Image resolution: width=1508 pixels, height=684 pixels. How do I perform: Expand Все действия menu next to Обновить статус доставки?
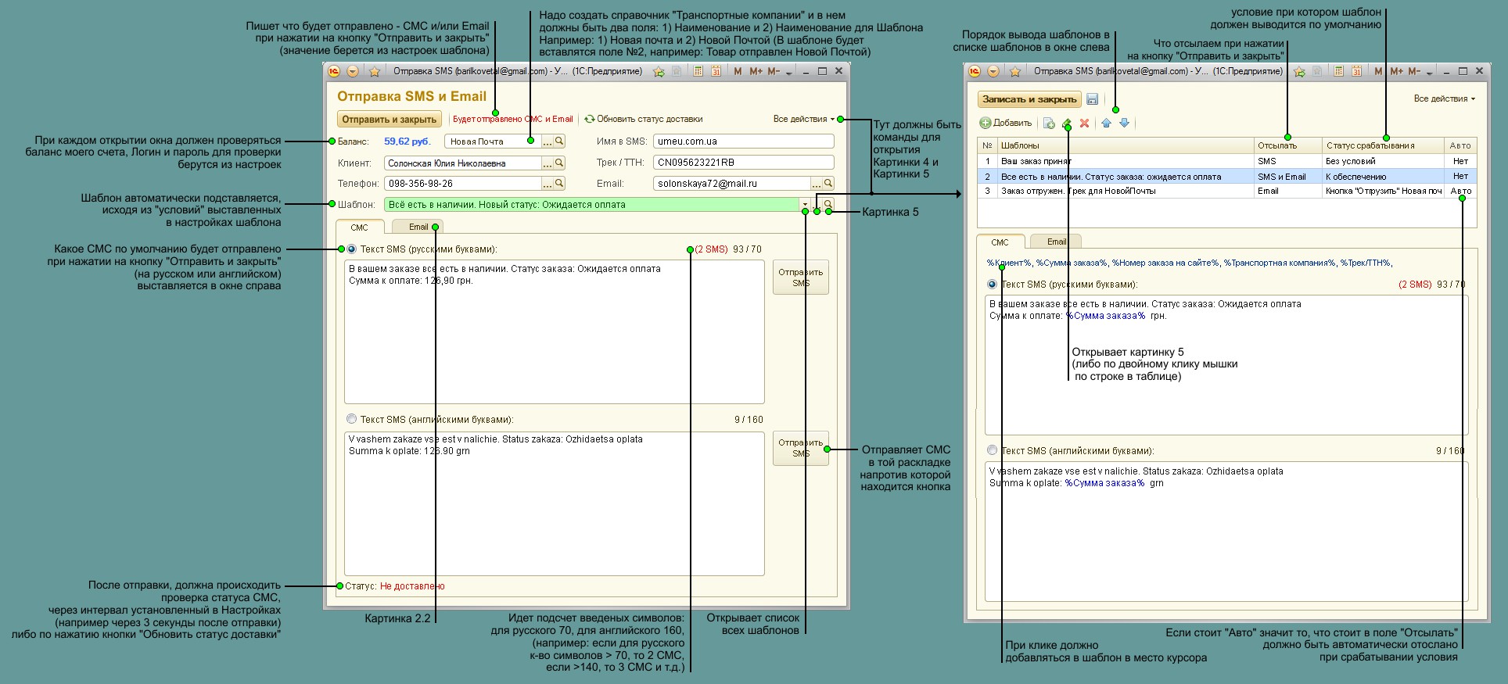click(803, 120)
